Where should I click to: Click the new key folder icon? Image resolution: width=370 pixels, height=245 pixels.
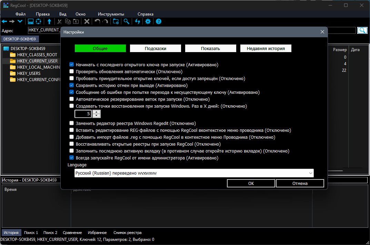(x=116, y=21)
